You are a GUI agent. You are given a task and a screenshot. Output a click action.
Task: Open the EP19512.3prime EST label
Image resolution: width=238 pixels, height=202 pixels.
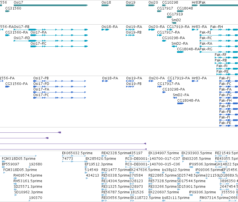[x=99, y=164]
